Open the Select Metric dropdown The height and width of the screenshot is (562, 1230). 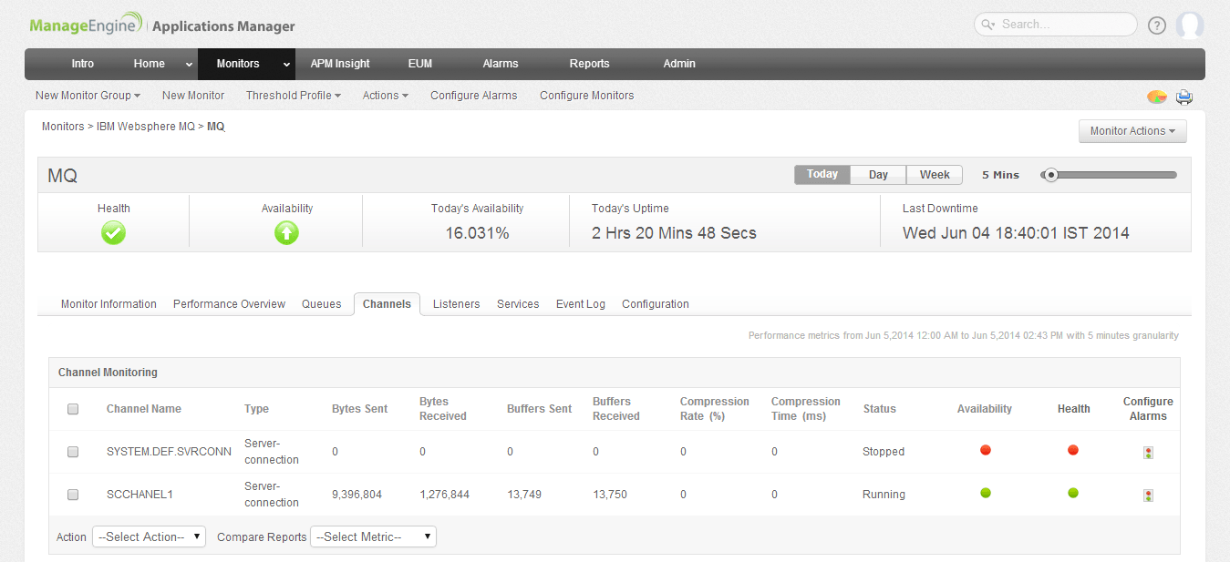pos(373,537)
